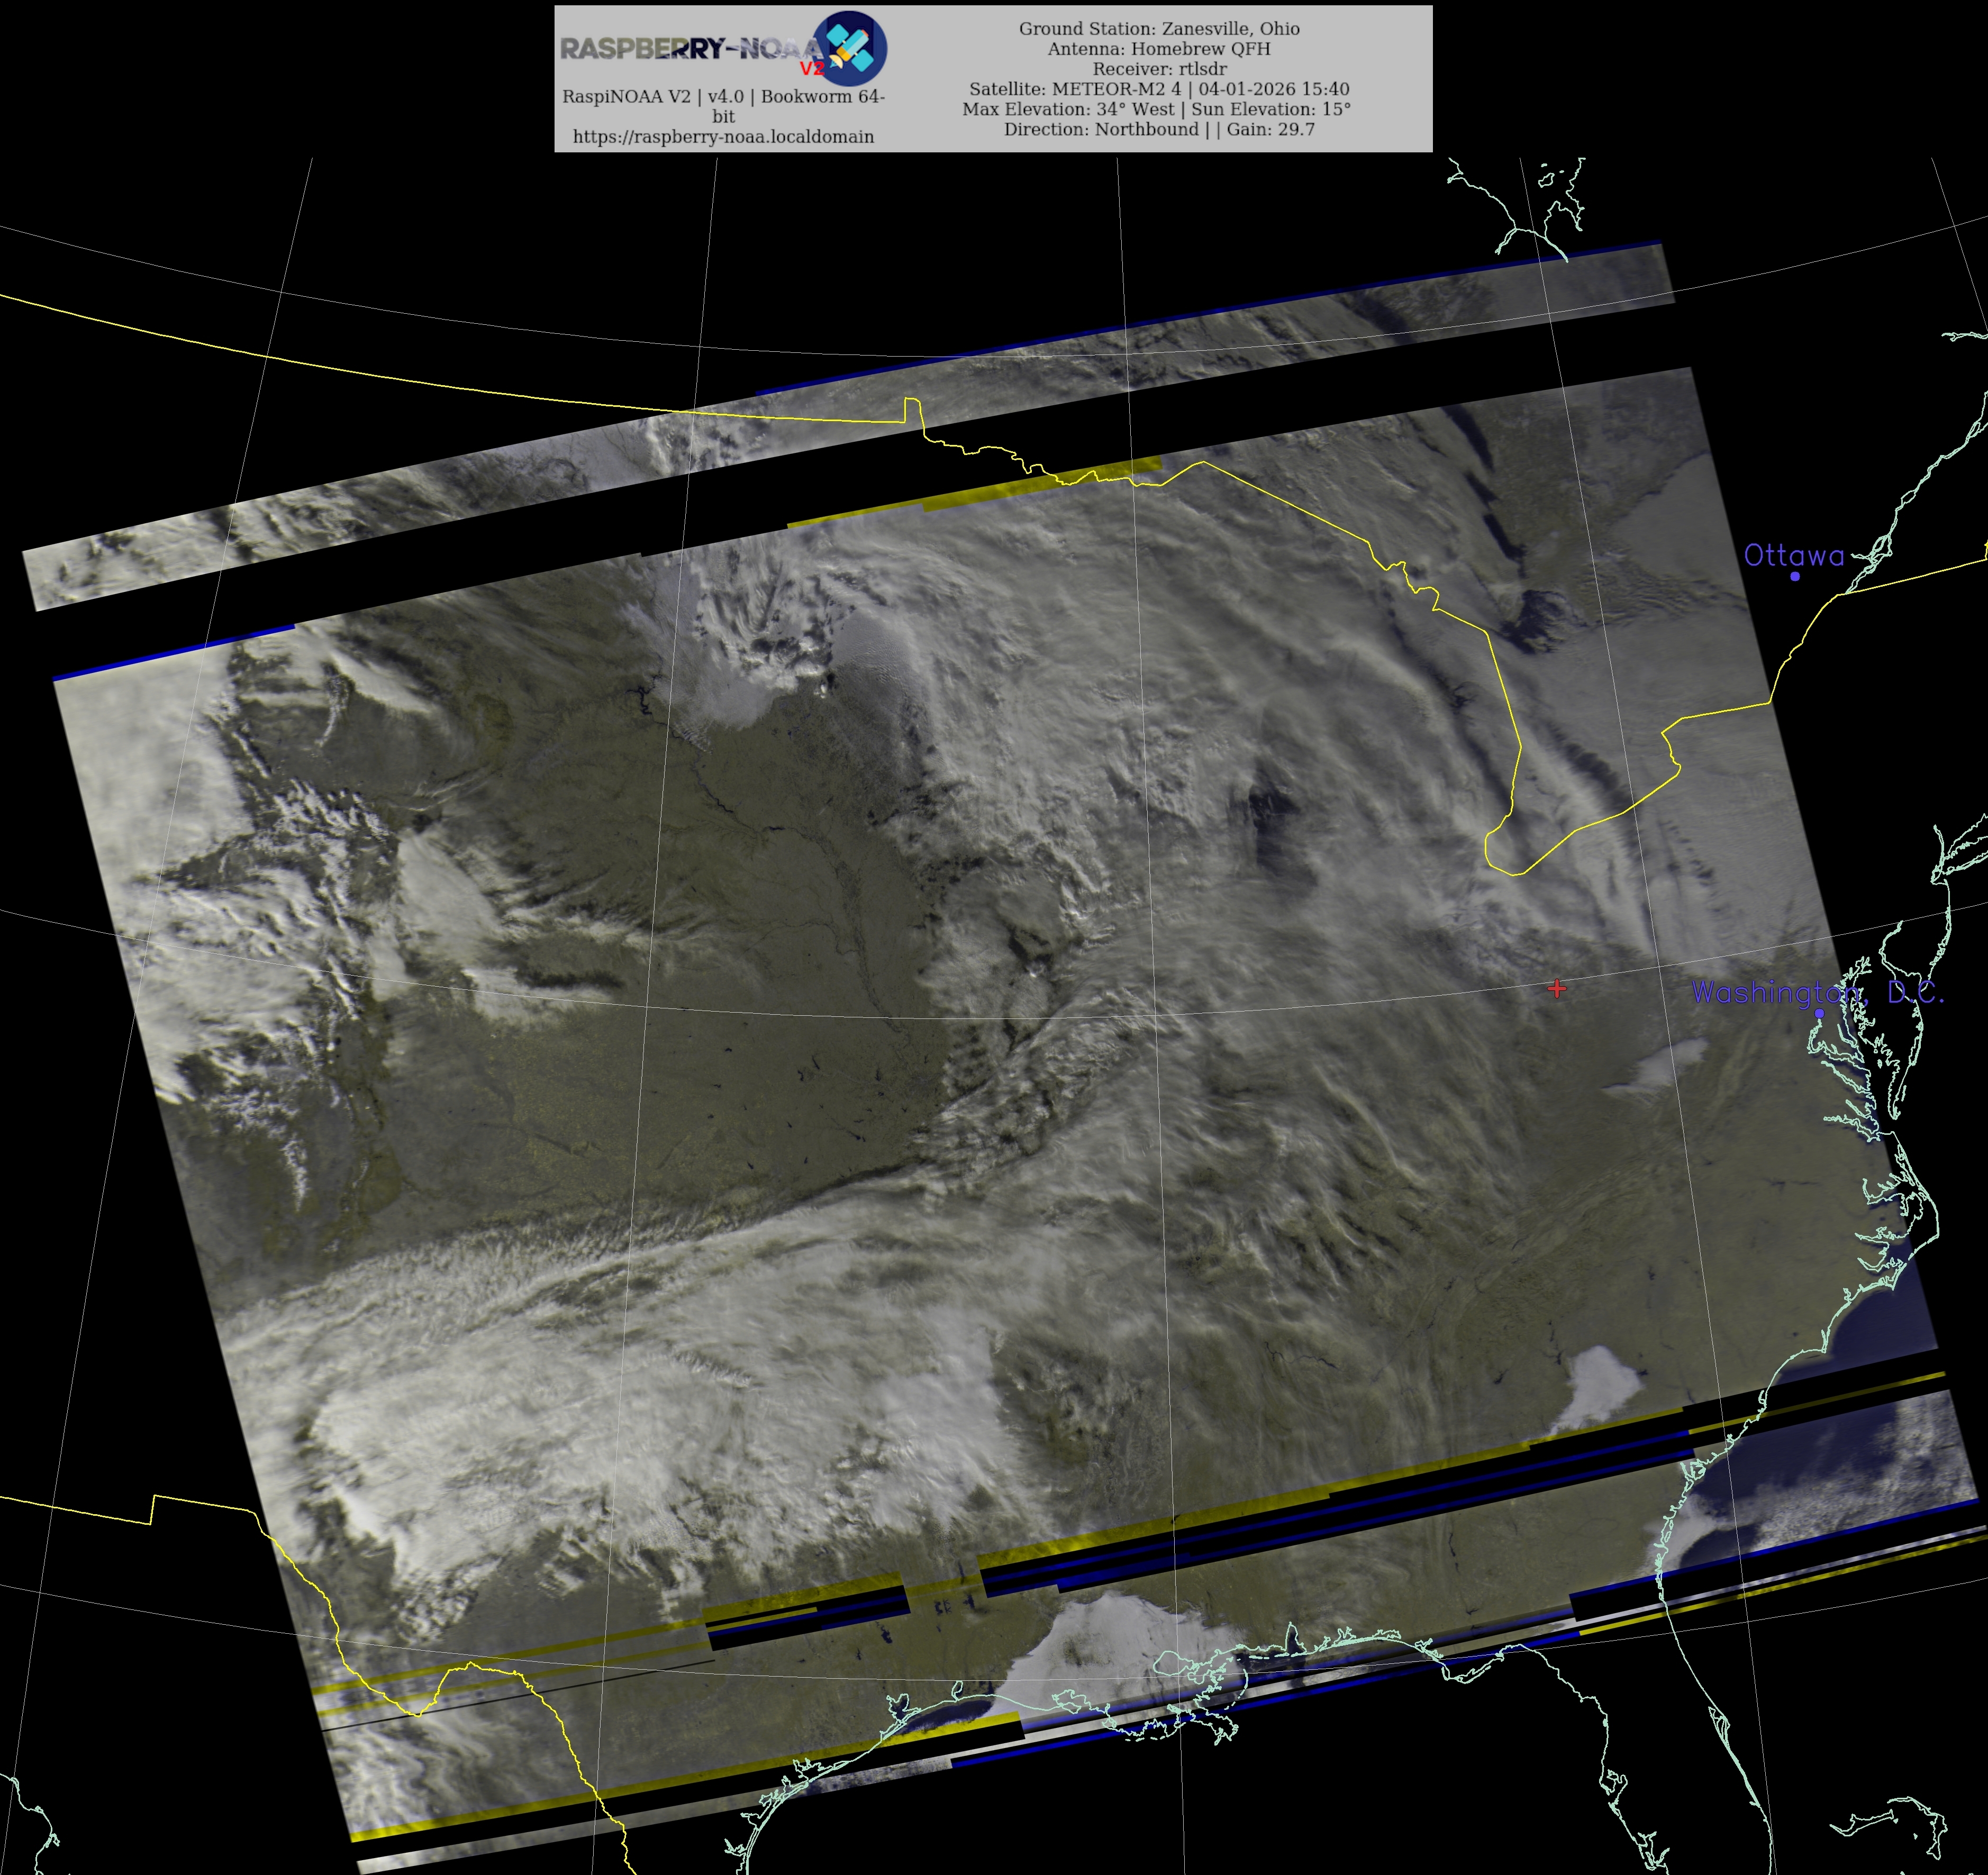Viewport: 1988px width, 1875px height.
Task: Click the Antenna: Homebrew QFH line
Action: (1159, 49)
